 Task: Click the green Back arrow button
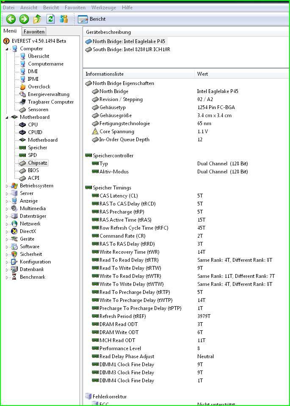coord(11,19)
